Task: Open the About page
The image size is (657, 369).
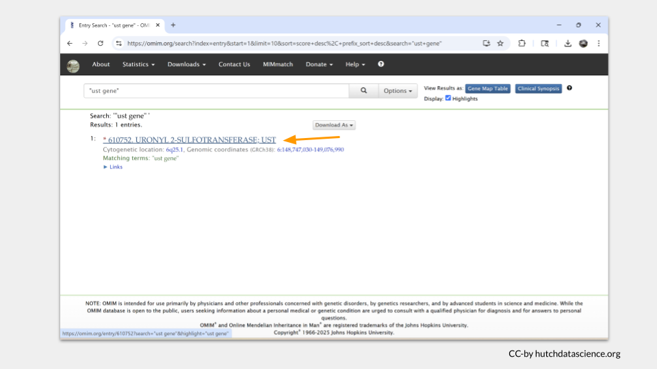Action: pyautogui.click(x=101, y=64)
